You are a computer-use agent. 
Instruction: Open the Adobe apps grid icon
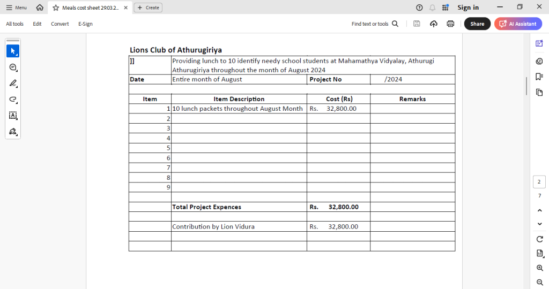click(x=446, y=7)
